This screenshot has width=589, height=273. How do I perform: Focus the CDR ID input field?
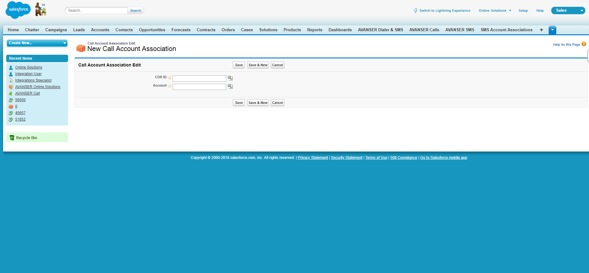click(199, 79)
